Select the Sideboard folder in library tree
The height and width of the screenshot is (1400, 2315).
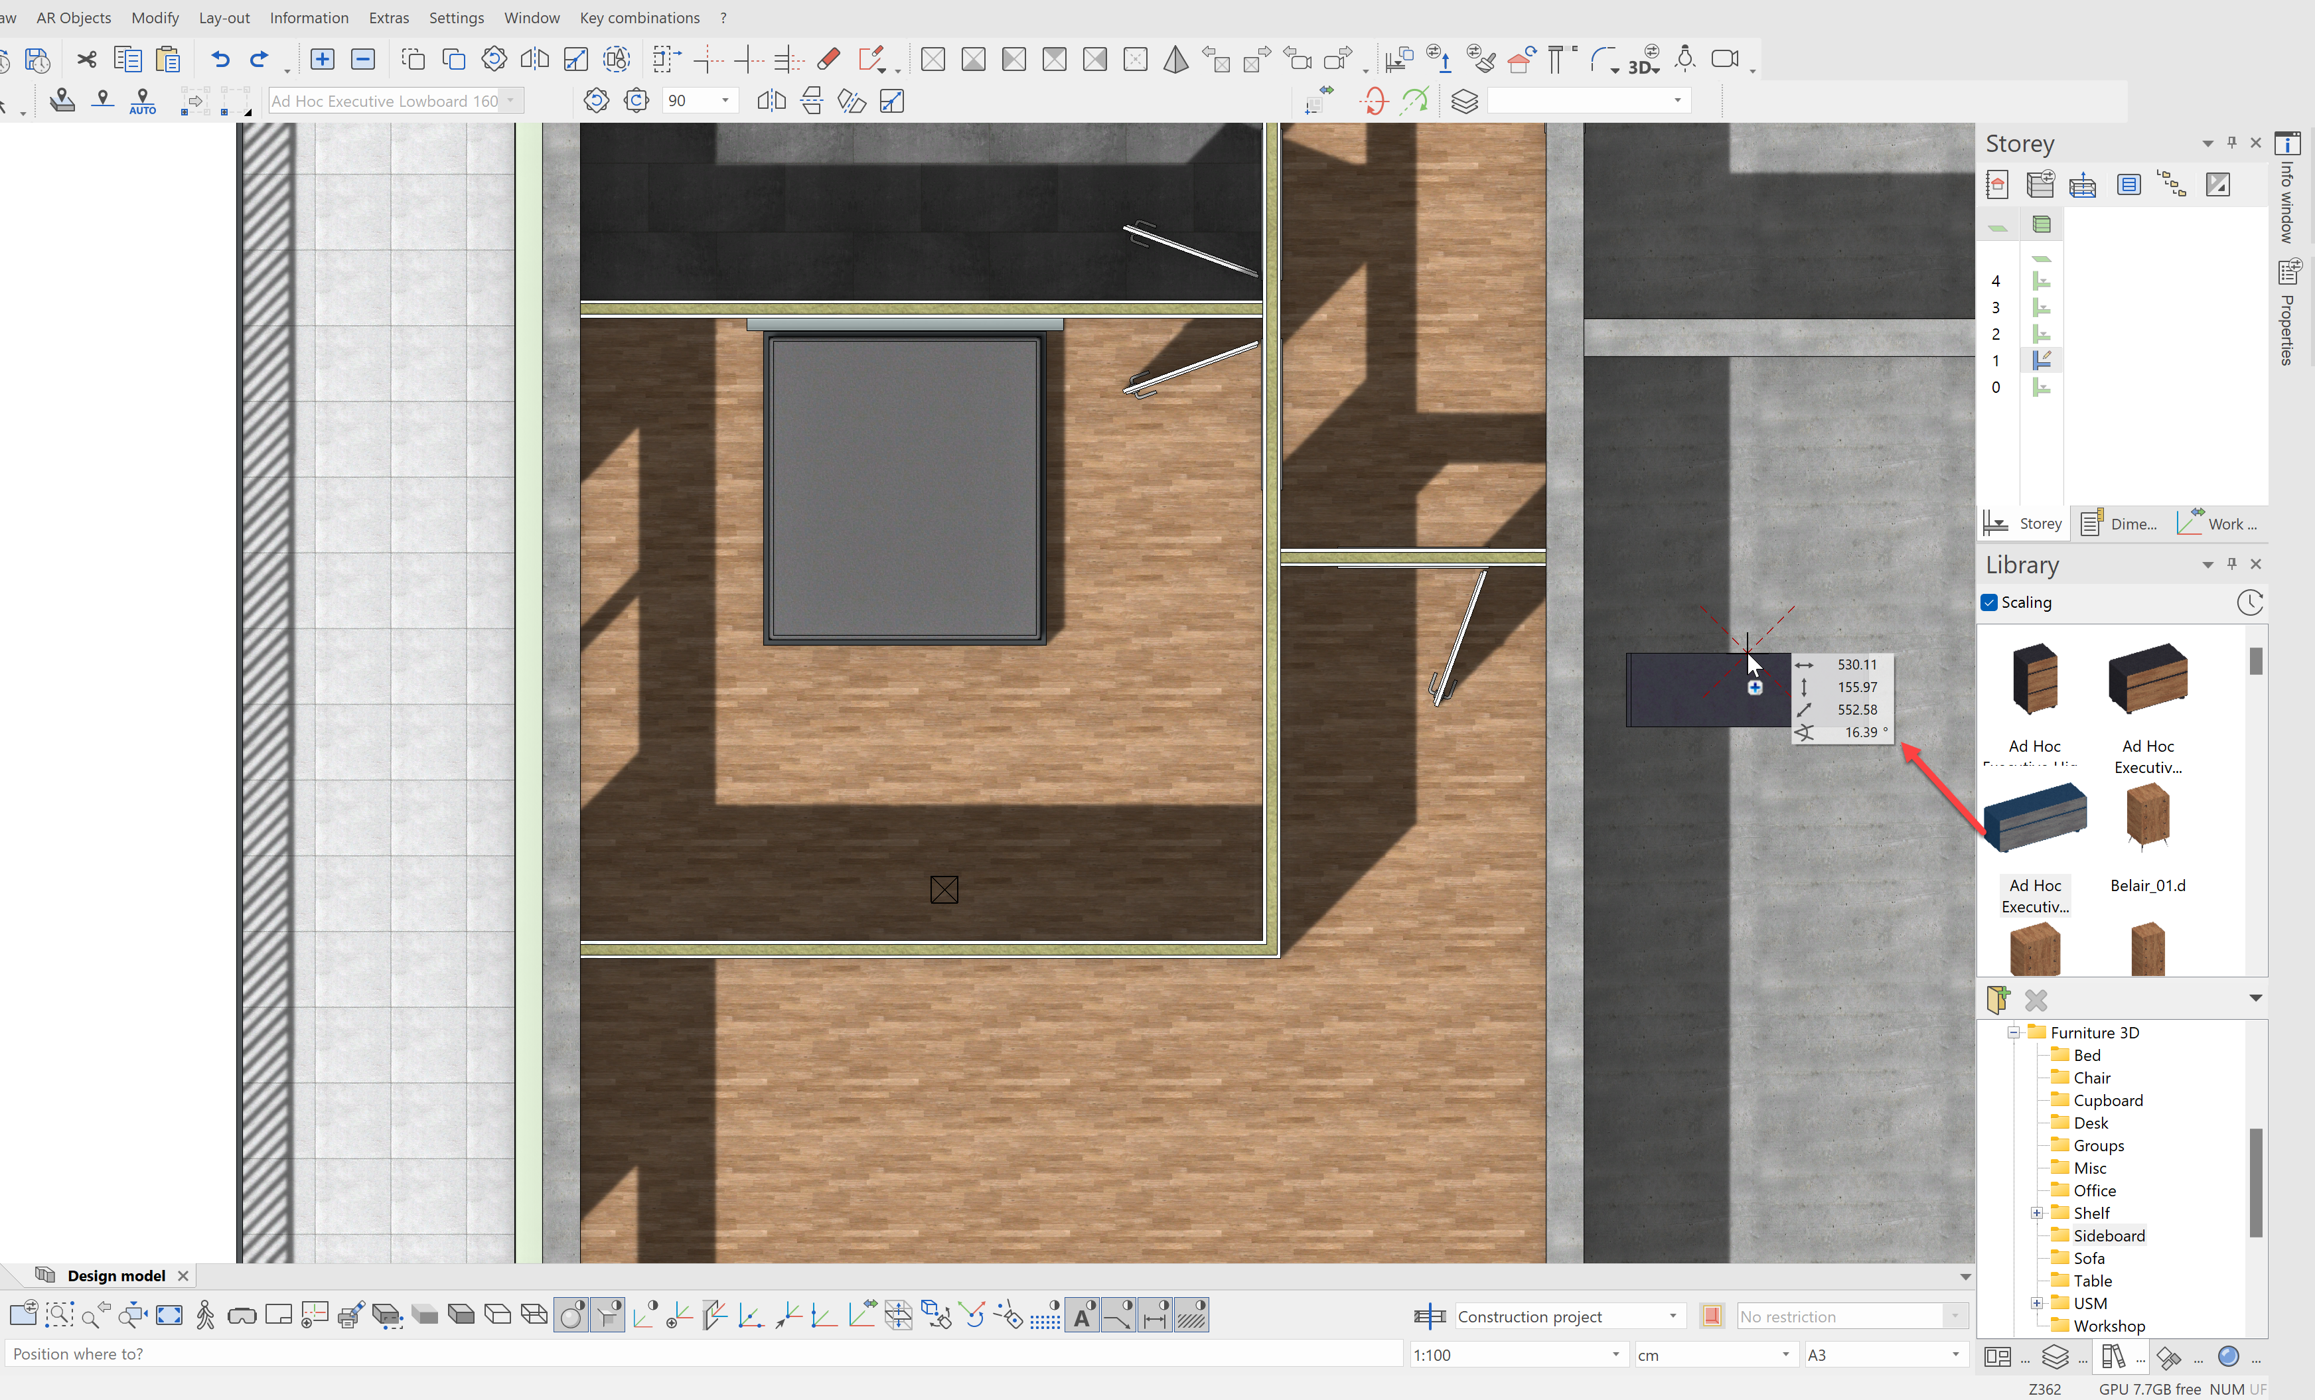[2109, 1235]
